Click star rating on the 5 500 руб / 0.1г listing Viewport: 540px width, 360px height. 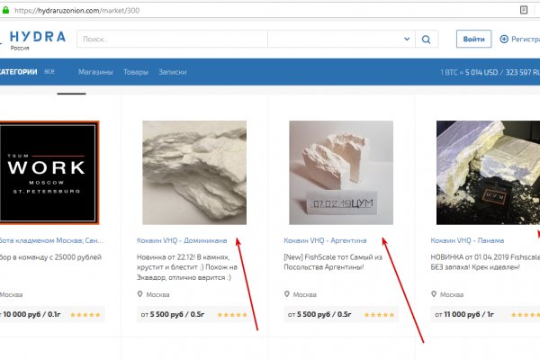click(232, 315)
